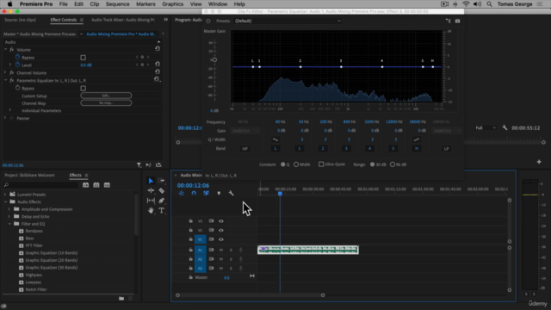This screenshot has height=310, width=551.
Task: Select the Type tool
Action: (161, 210)
